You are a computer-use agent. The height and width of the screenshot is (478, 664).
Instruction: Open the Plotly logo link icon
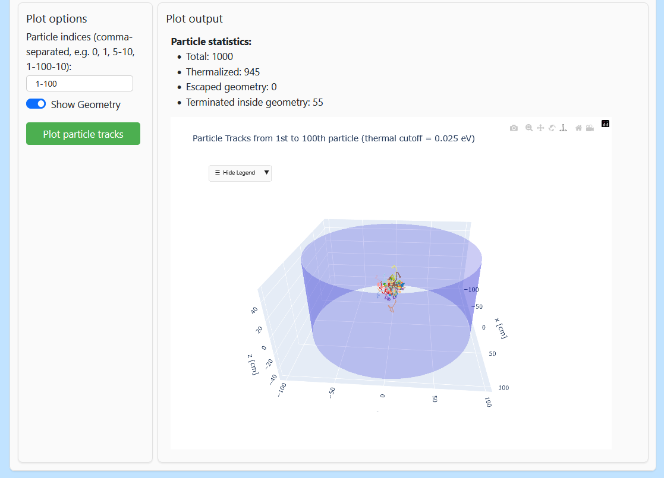point(605,124)
